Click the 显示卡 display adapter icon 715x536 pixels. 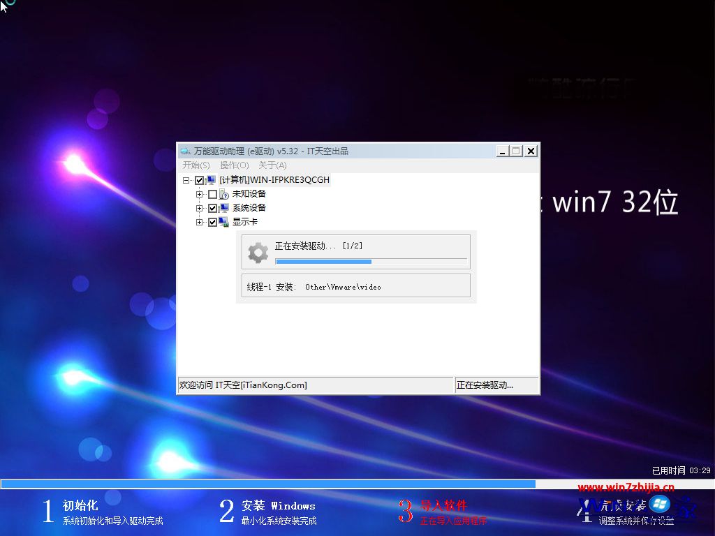224,222
